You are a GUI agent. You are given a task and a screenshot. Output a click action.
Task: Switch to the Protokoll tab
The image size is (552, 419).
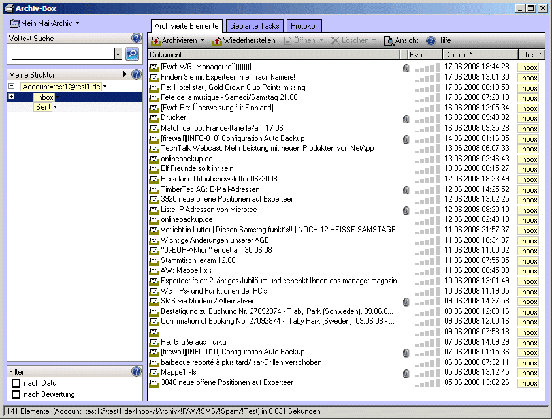pyautogui.click(x=304, y=26)
